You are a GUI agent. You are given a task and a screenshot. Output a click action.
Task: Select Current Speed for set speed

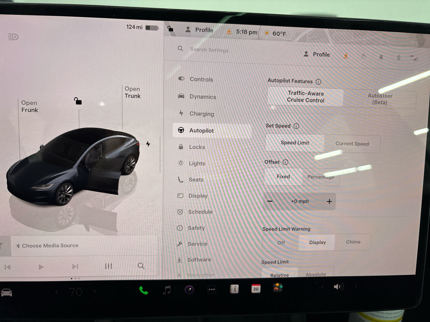click(352, 144)
